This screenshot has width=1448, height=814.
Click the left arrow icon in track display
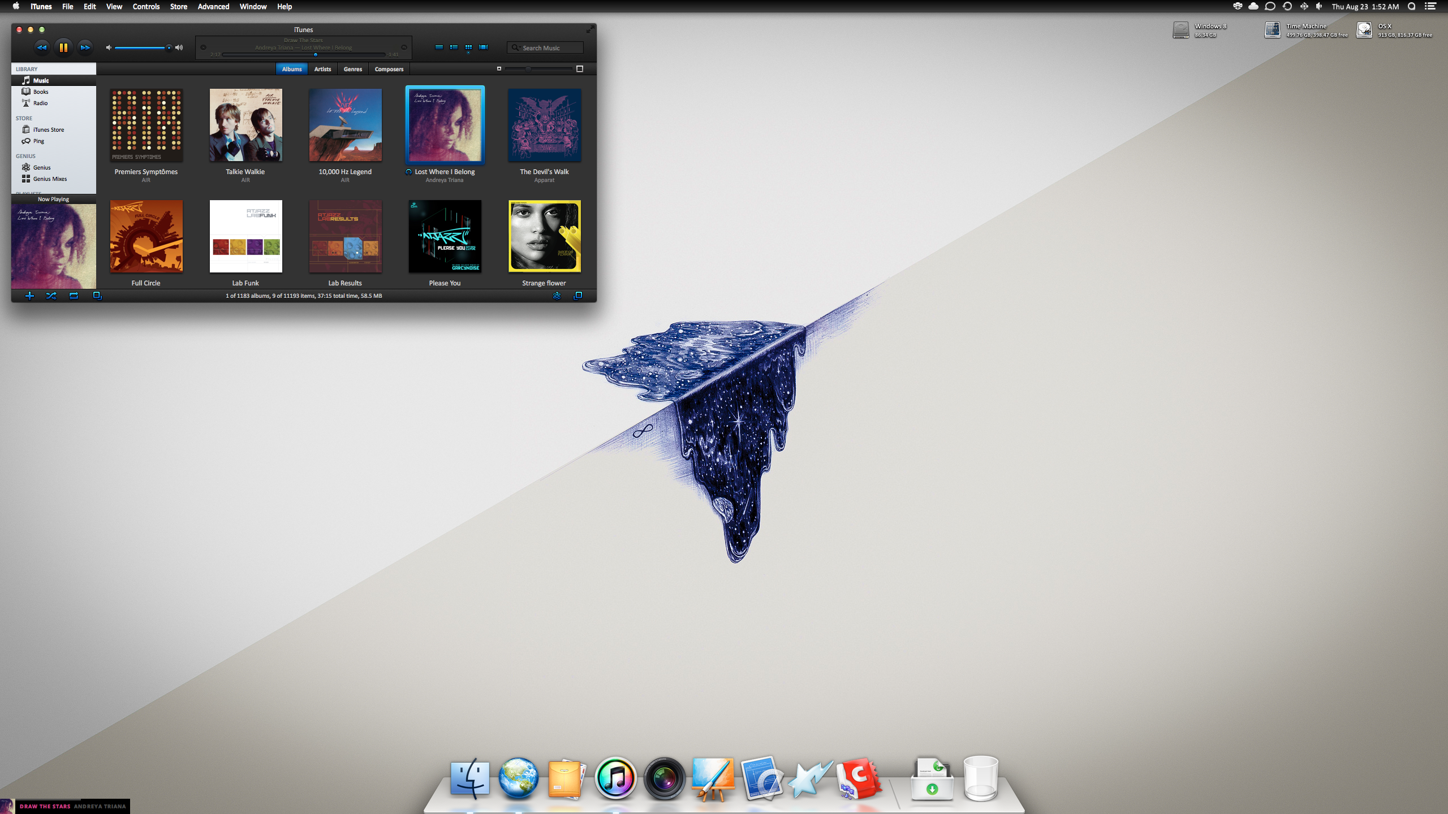203,47
